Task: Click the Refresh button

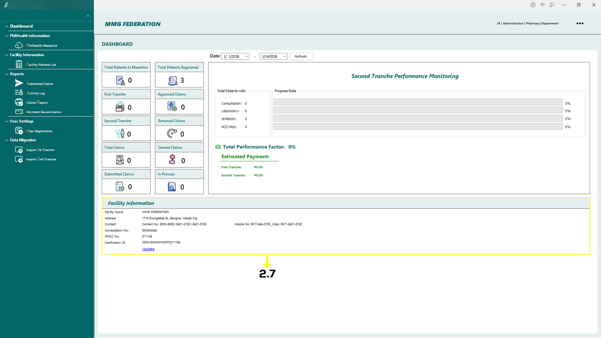Action: click(300, 56)
